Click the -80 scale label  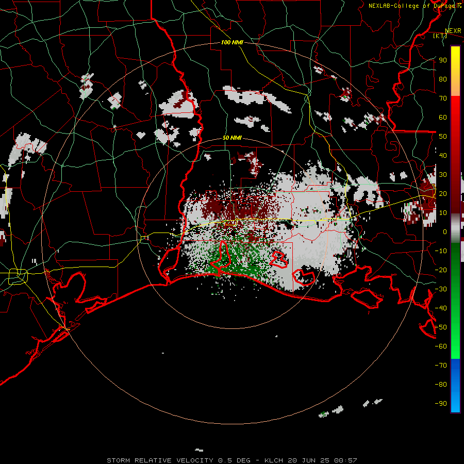pyautogui.click(x=441, y=385)
